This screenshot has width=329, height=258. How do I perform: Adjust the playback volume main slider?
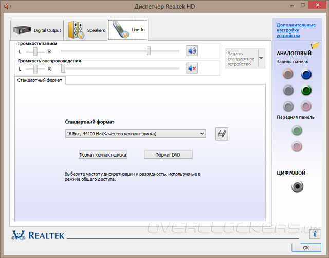(x=63, y=68)
